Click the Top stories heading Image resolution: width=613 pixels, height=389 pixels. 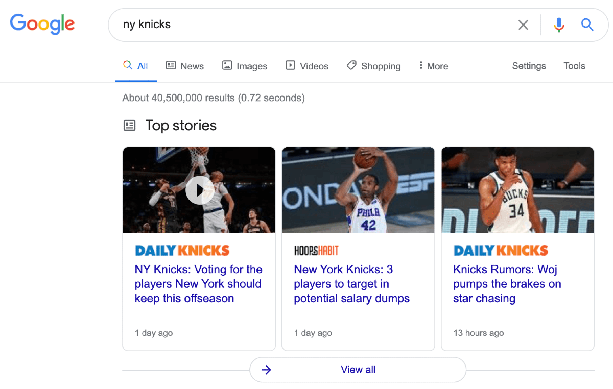click(181, 125)
